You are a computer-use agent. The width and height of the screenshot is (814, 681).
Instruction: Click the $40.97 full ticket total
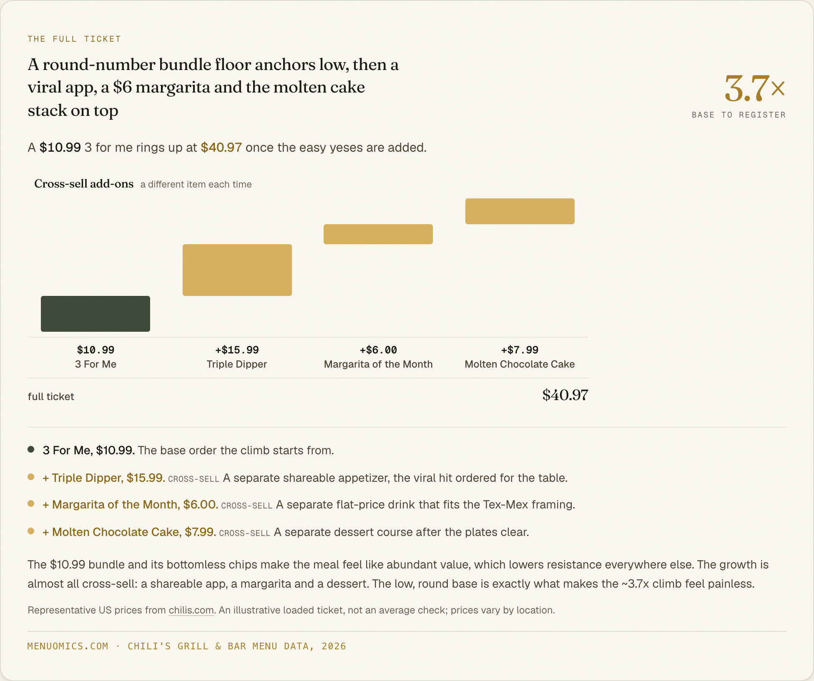[565, 395]
